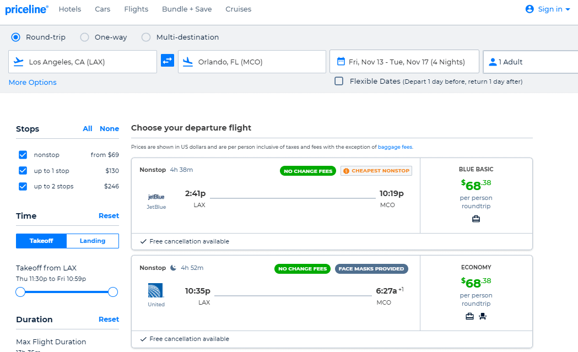Expand More Options
578x352 pixels.
click(x=33, y=82)
